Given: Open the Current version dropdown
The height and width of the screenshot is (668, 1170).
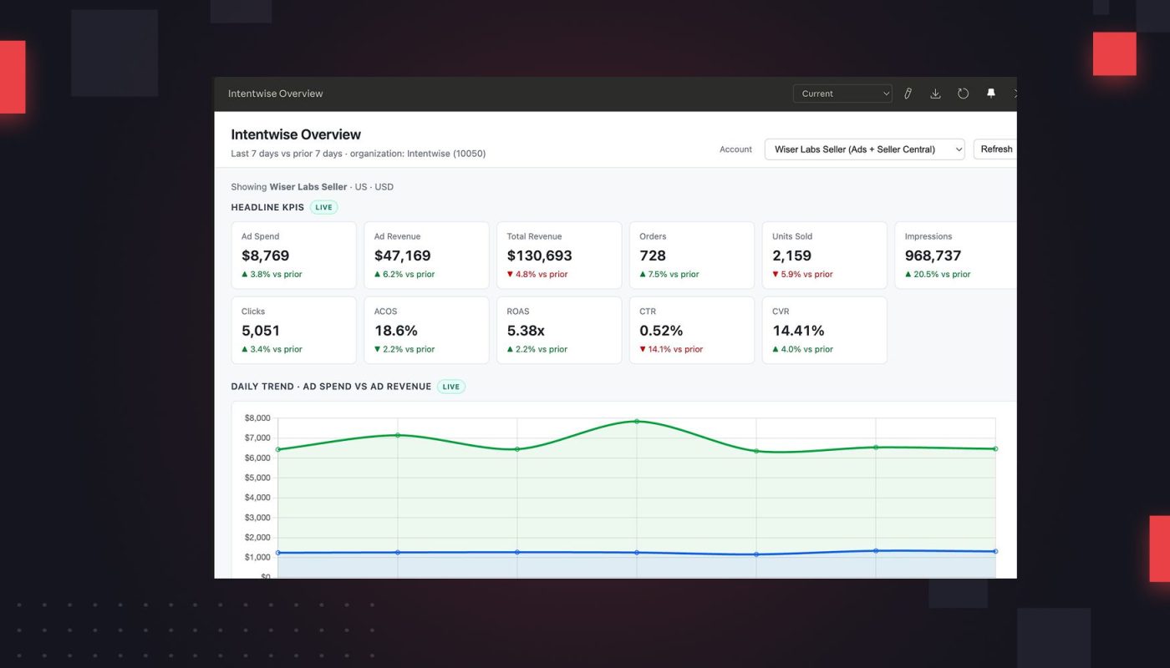Looking at the screenshot, I should (842, 94).
